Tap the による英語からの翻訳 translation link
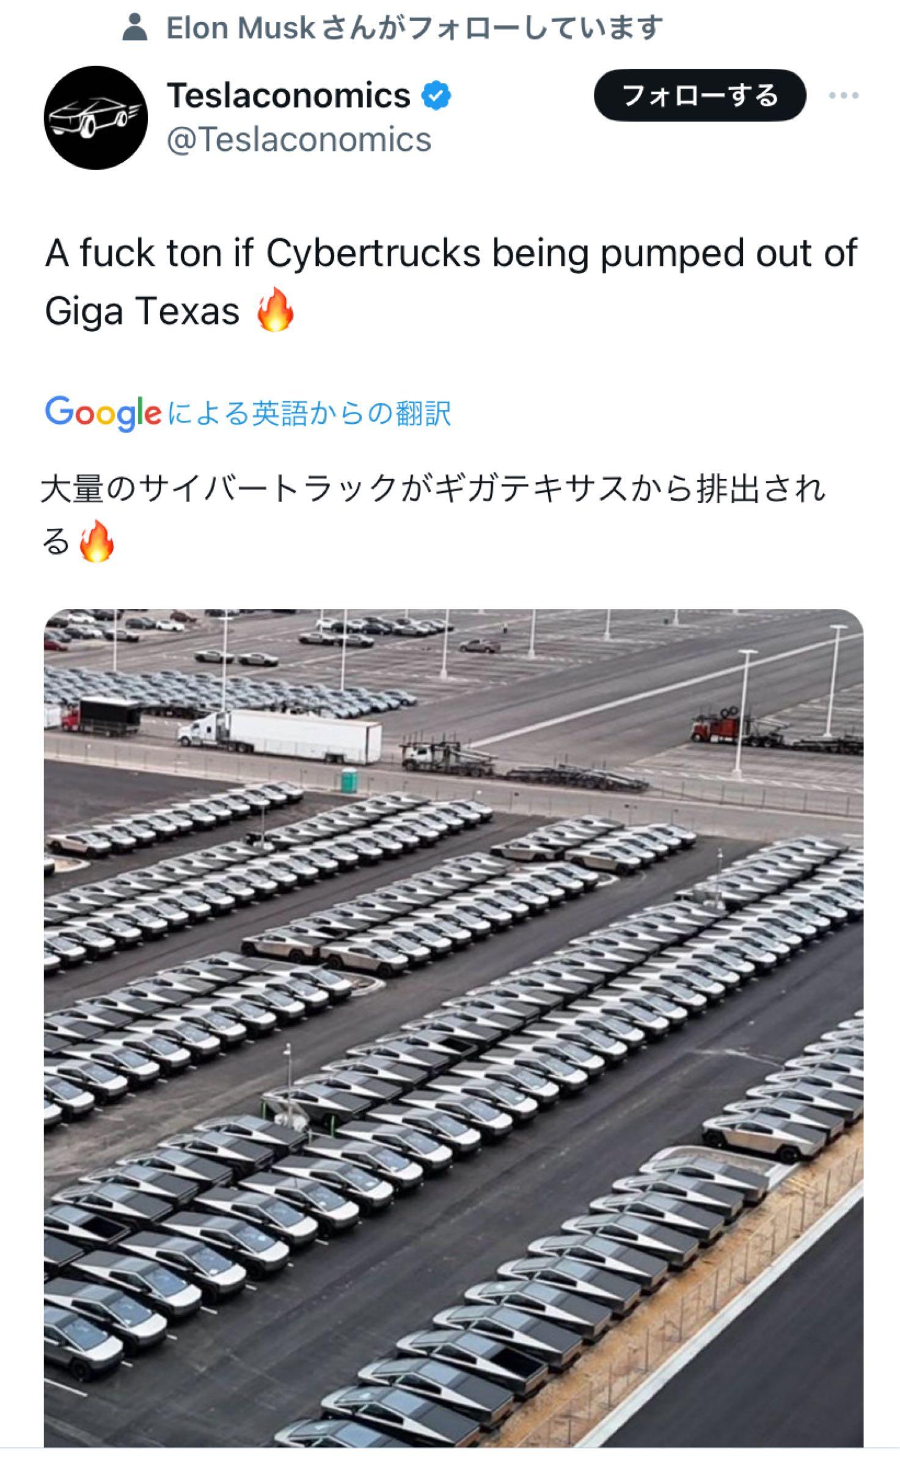The width and height of the screenshot is (900, 1466). click(x=309, y=414)
